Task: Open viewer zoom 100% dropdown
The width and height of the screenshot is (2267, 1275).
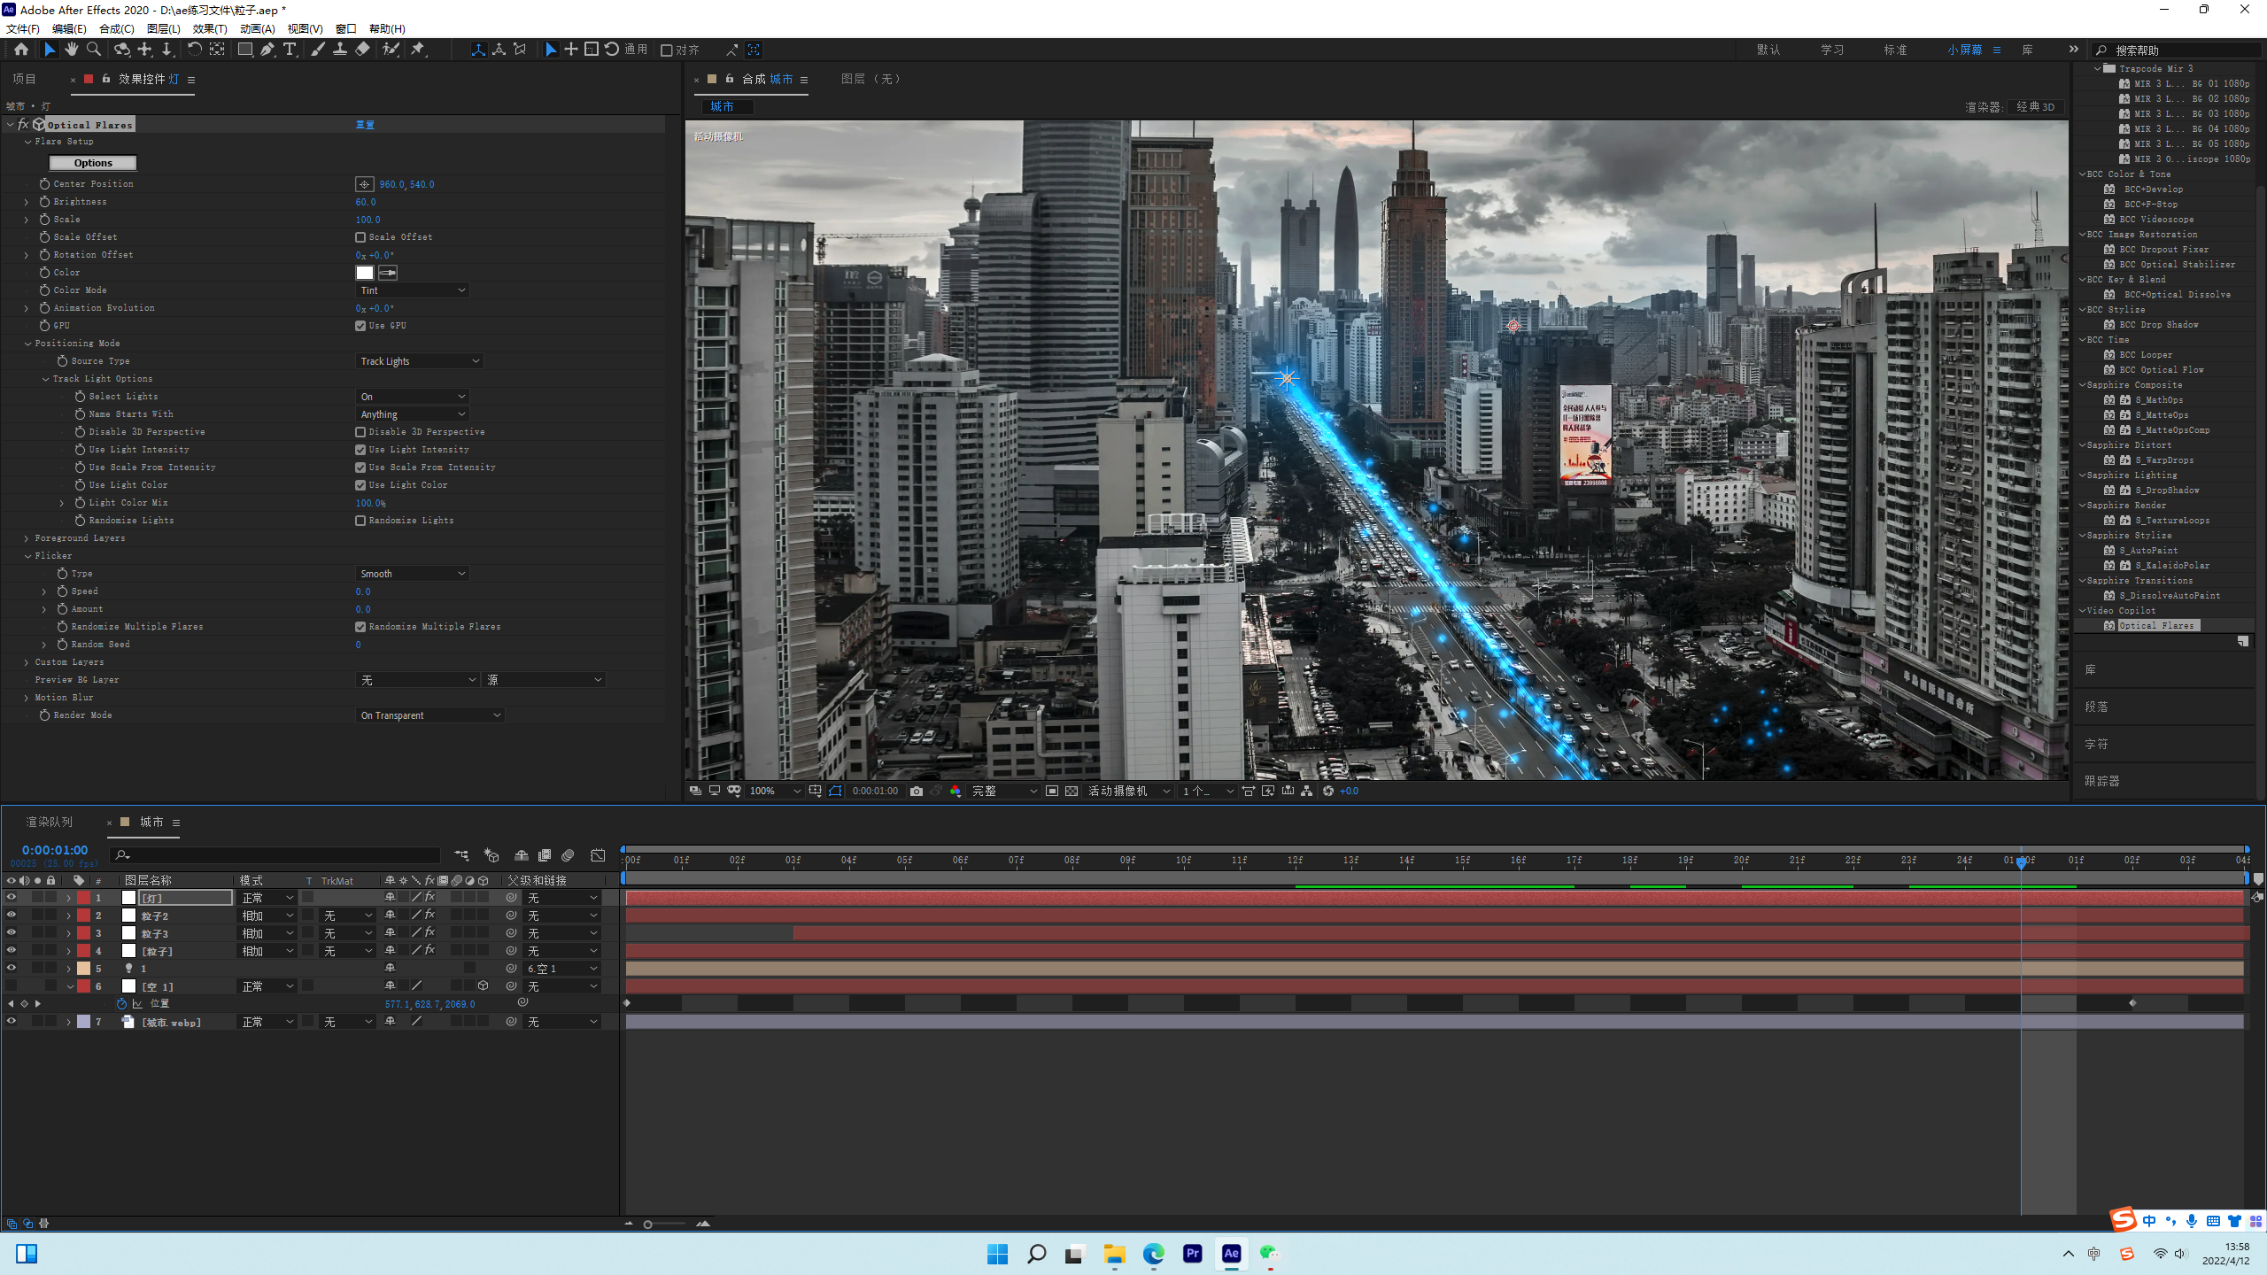Action: (x=775, y=791)
